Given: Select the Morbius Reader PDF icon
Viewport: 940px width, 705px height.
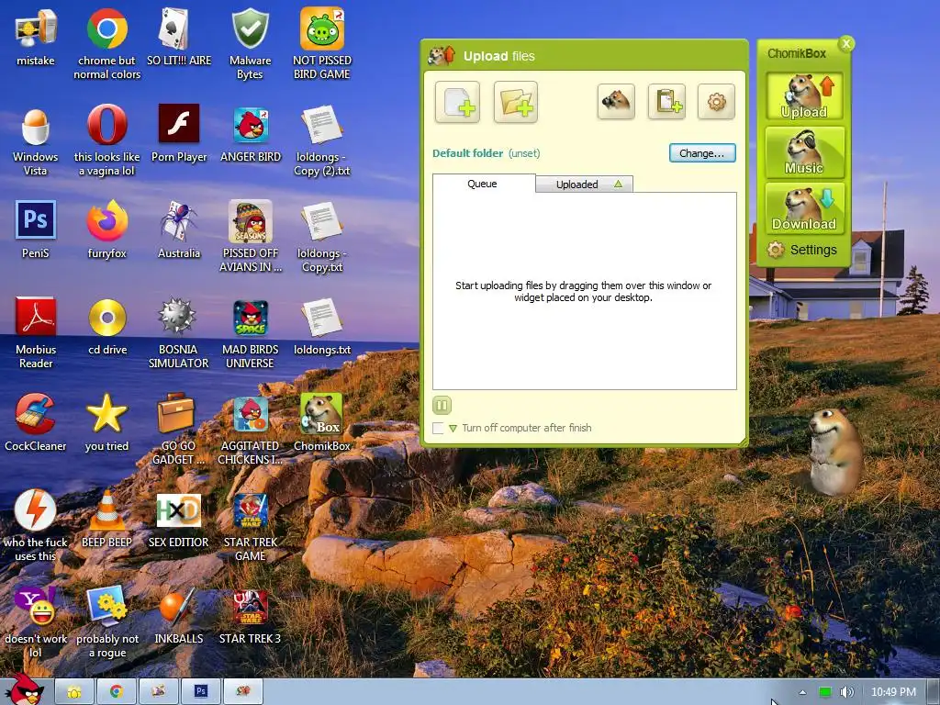Looking at the screenshot, I should (36, 333).
